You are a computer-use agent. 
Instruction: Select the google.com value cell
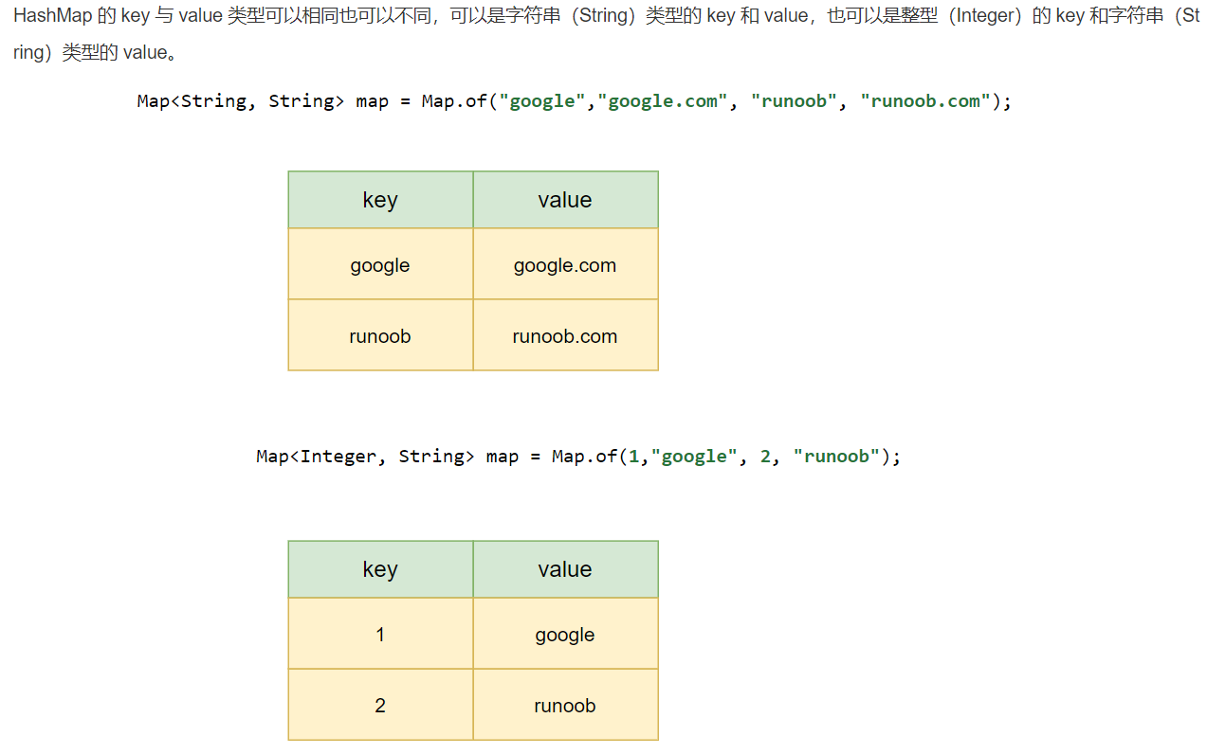[565, 264]
